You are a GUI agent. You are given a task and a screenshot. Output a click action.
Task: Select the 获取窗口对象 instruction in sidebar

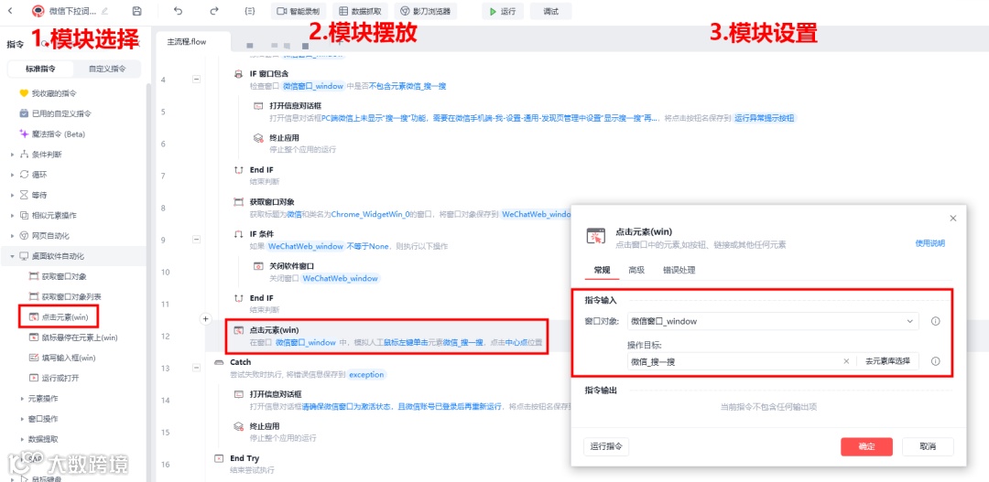[58, 276]
